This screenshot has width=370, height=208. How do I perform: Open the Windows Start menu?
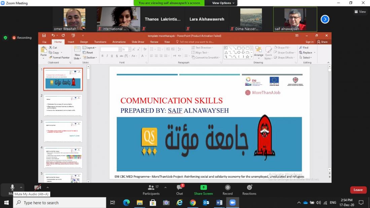[6, 203]
